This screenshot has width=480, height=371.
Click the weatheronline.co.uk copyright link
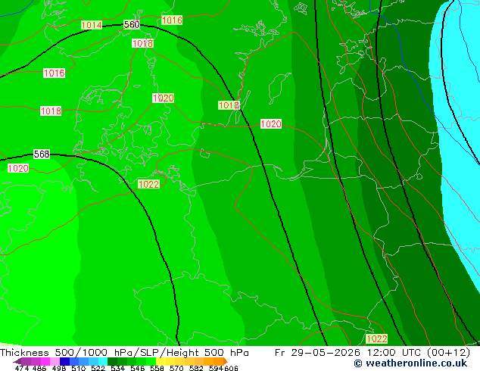pos(410,363)
